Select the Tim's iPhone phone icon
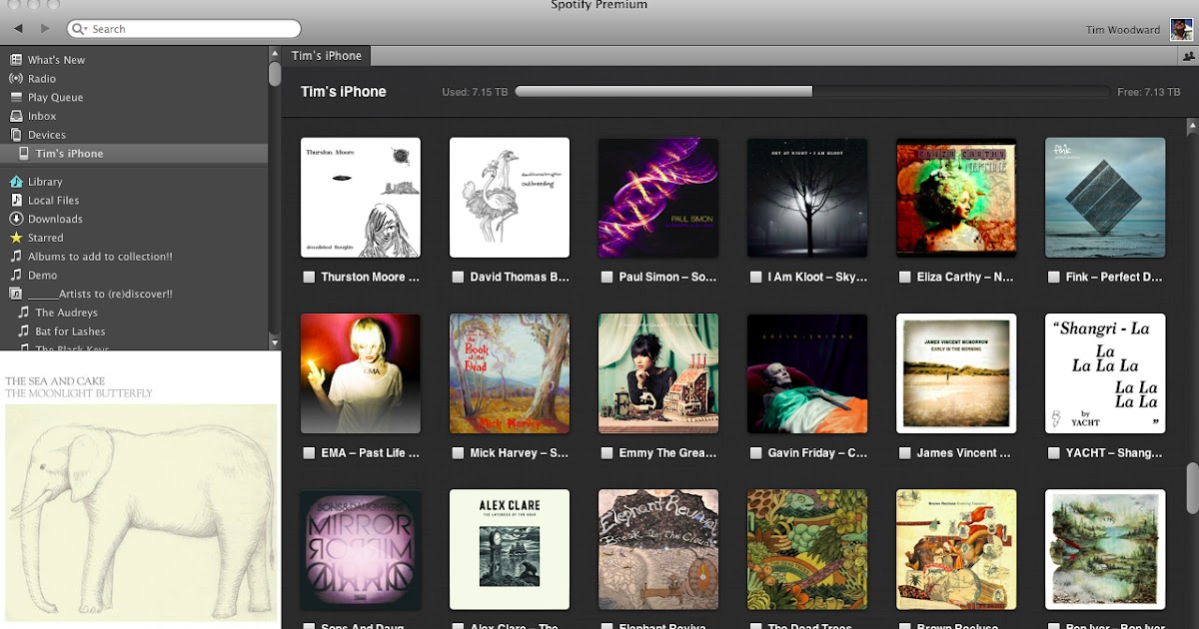Image resolution: width=1199 pixels, height=629 pixels. (24, 154)
